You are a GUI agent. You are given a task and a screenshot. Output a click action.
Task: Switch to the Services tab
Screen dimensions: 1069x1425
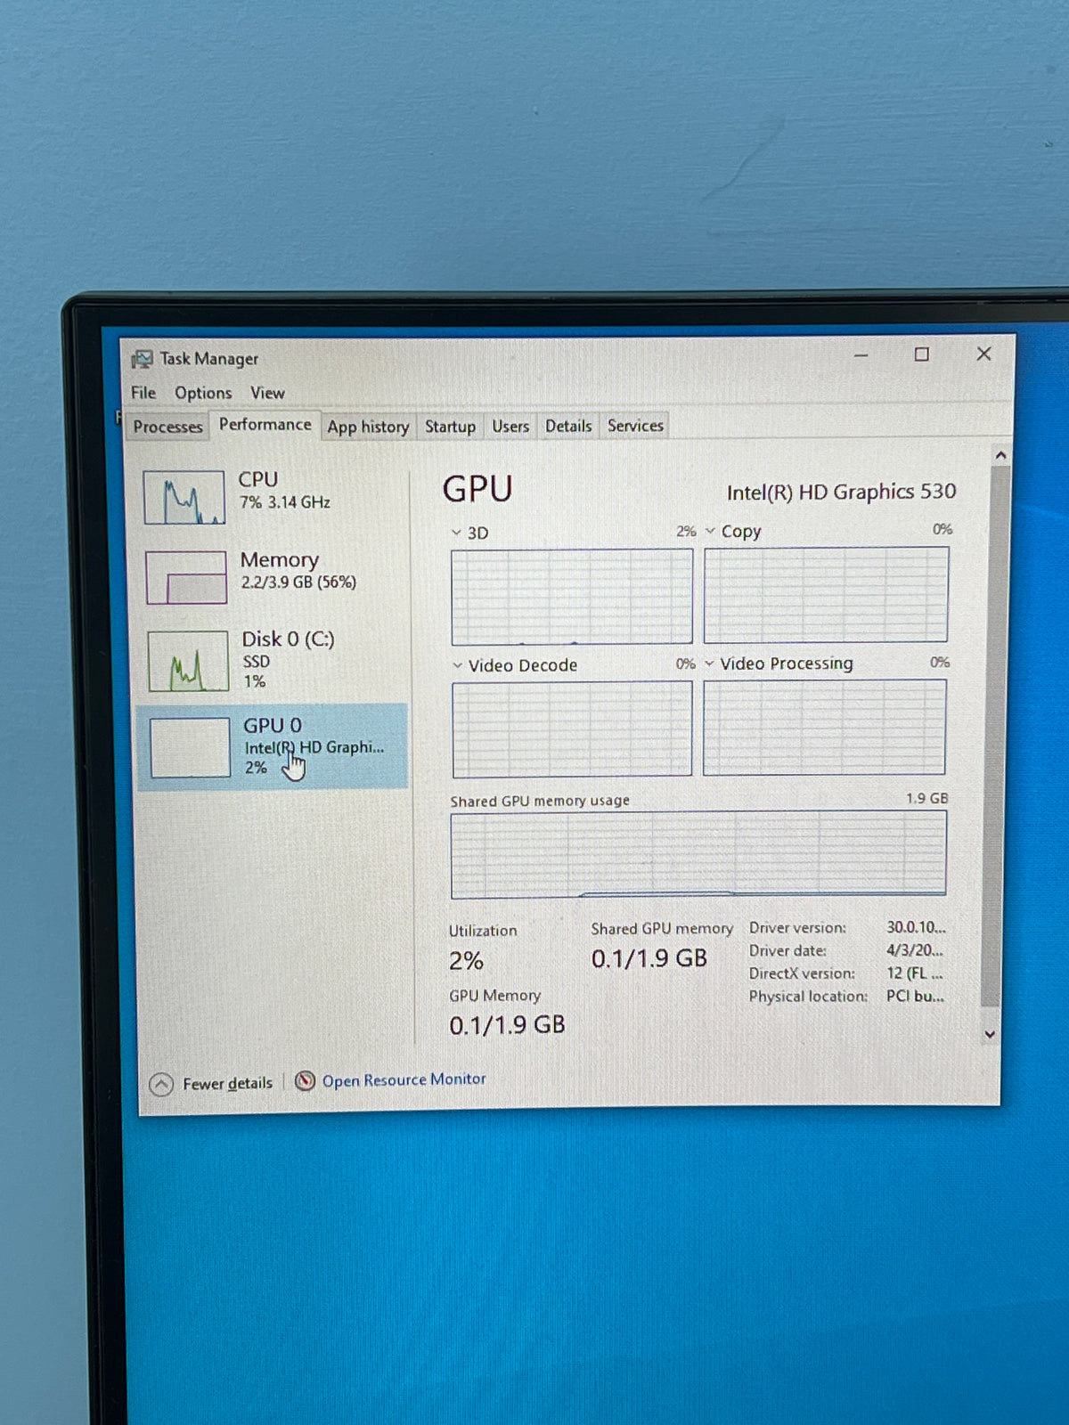click(635, 426)
